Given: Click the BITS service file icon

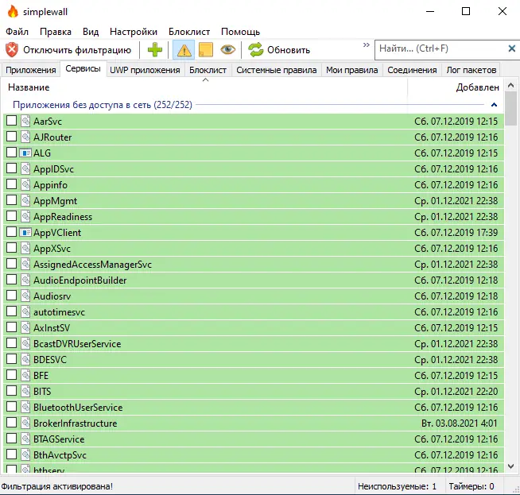Looking at the screenshot, I should pos(25,392).
